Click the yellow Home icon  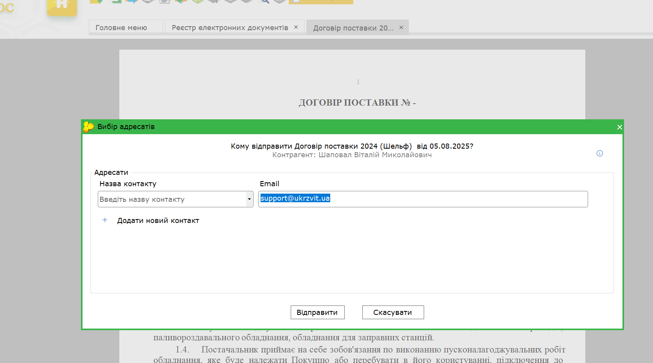62,5
